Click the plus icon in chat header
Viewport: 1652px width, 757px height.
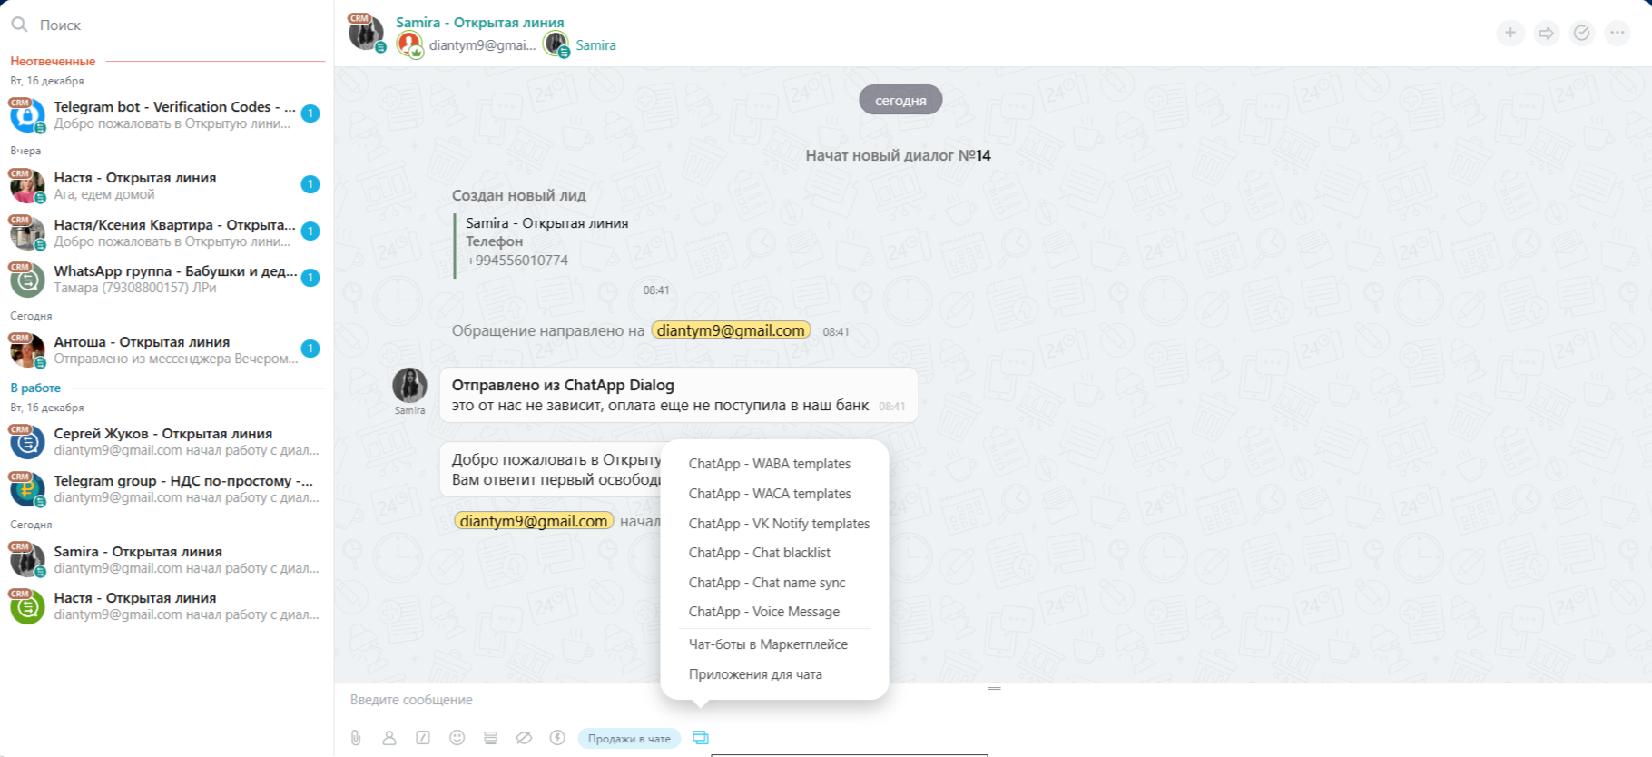(x=1510, y=34)
